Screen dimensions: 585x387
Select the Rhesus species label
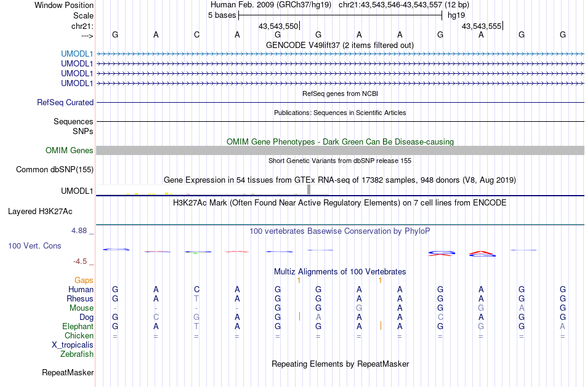(x=80, y=298)
